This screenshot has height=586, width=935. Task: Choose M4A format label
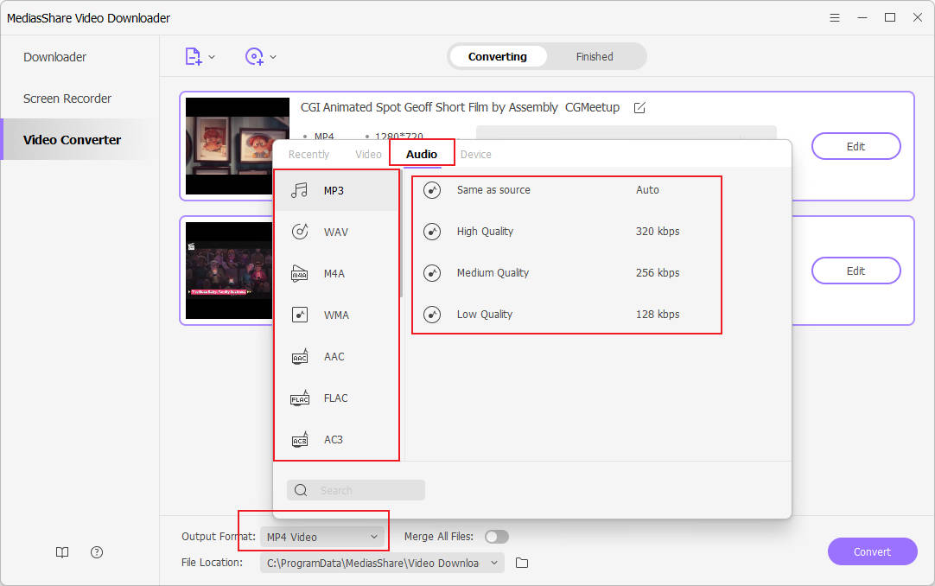point(334,274)
